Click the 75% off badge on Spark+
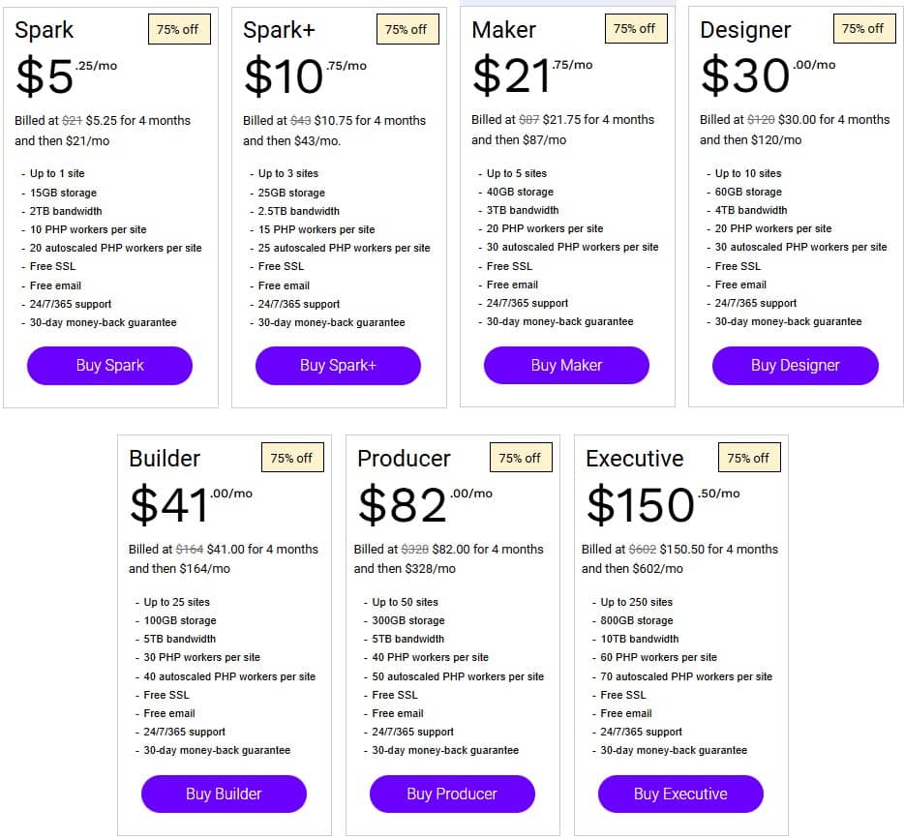Screen dimensions: 904x839 (406, 29)
